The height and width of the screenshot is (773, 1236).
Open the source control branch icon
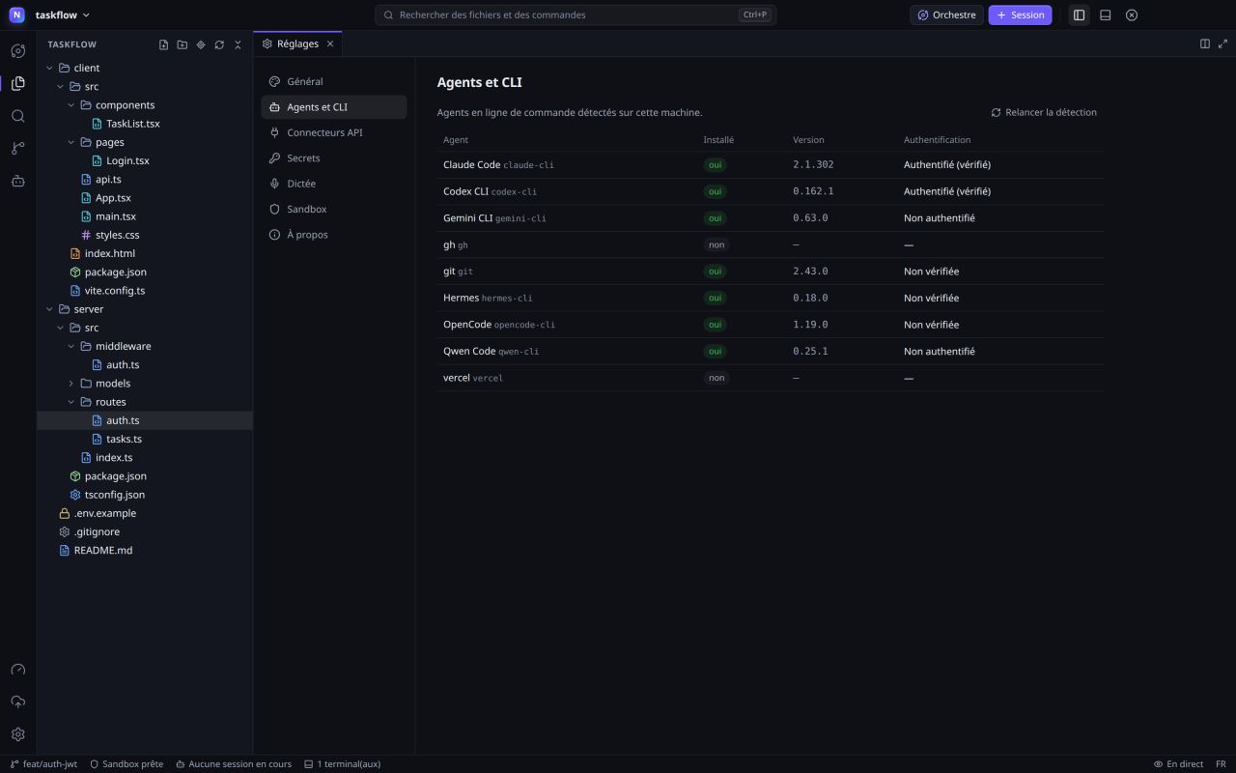(17, 148)
